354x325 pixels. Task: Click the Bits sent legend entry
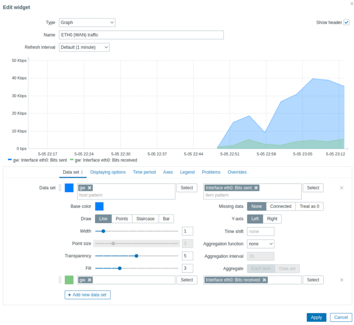point(38,160)
